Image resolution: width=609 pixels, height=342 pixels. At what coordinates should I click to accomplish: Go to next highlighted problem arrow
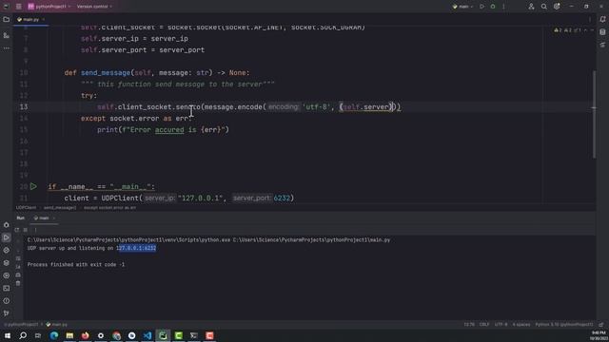click(592, 30)
